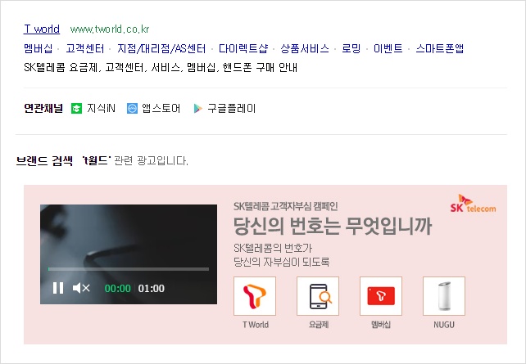Click the 연관채널 label

point(43,109)
